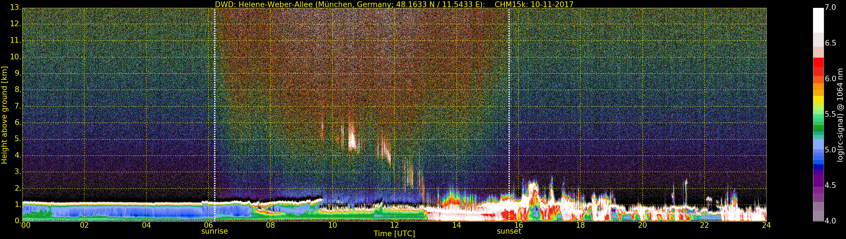This screenshot has width=846, height=239.
Task: Click the 7.0 tick label on the colorbar
Action: pyautogui.click(x=830, y=8)
